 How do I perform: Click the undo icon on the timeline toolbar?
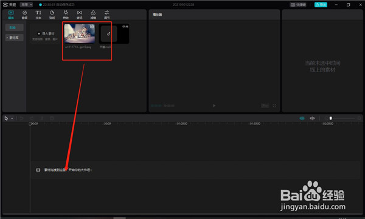21,118
